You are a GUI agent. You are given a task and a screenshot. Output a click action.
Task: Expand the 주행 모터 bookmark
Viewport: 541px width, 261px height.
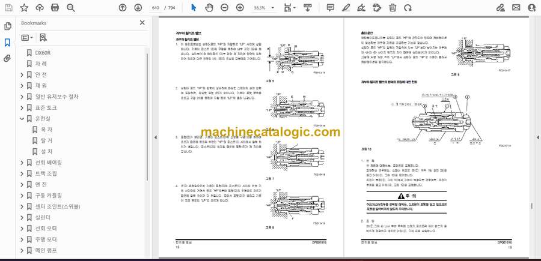22,239
